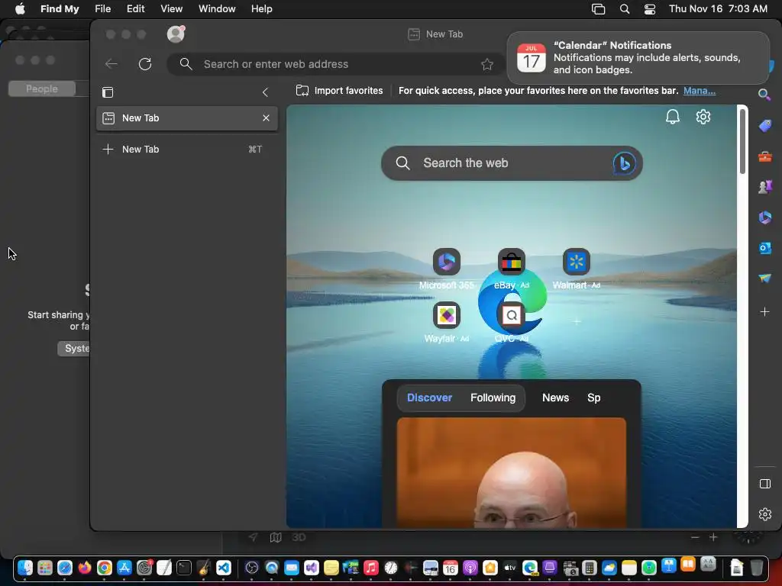Viewport: 782px width, 586px height.
Task: Add a new quick link plus
Action: tap(577, 321)
